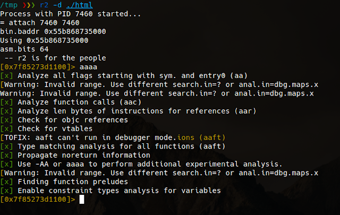Click the '(aar)' text in references line
The width and height of the screenshot is (340, 215).
[245, 111]
